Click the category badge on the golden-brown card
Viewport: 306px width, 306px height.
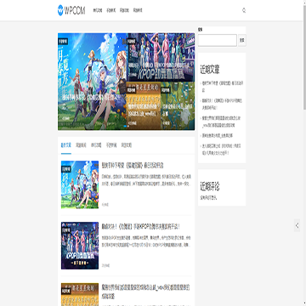coord(132,90)
